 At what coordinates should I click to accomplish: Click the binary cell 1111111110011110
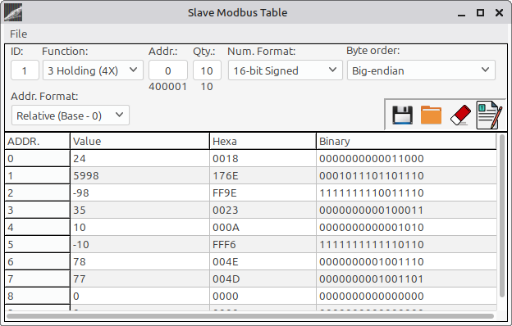(x=406, y=193)
